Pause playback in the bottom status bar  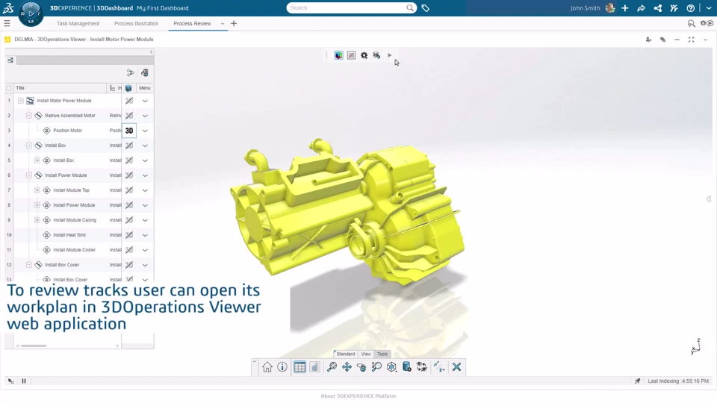point(24,381)
